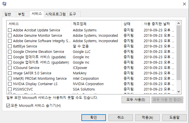Close the system configuration window
The width and height of the screenshot is (189, 123).
click(184, 4)
